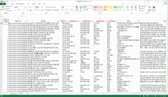Viewport: 168px width, 97px height.
Task: Click the AutoSum sigma icon
Action: [x=140, y=6]
